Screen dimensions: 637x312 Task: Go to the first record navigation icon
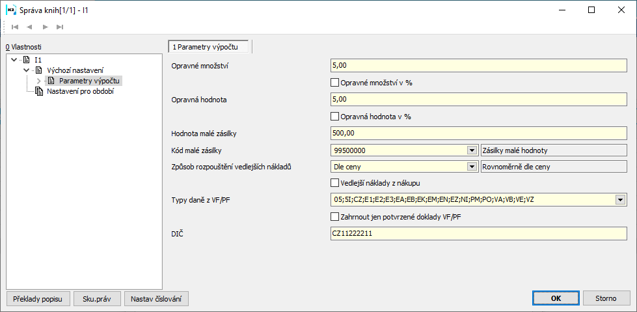click(15, 27)
